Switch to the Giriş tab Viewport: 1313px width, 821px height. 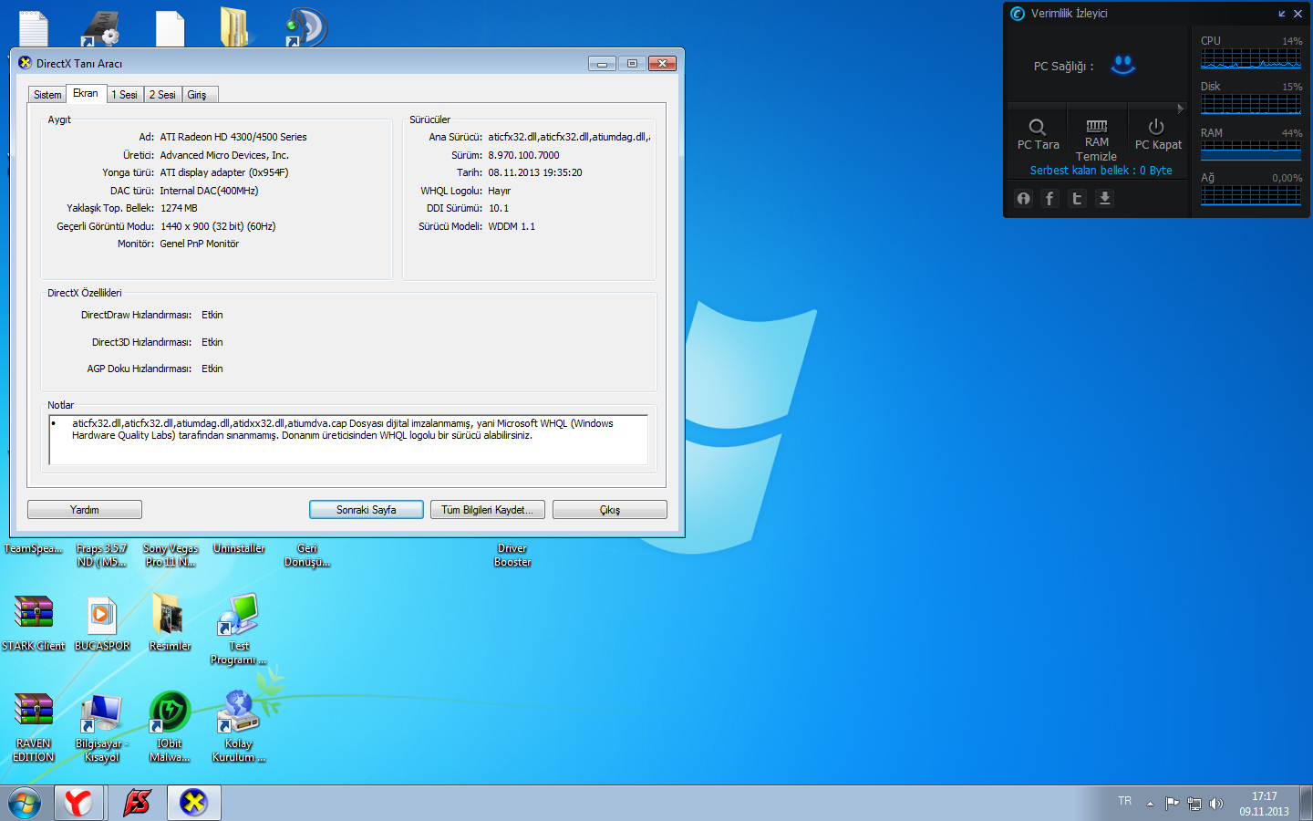click(x=198, y=95)
